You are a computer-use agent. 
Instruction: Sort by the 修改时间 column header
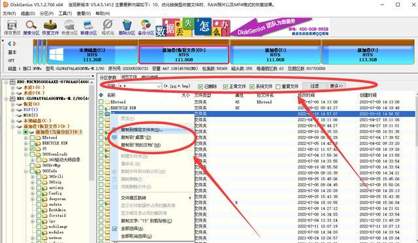click(306, 95)
